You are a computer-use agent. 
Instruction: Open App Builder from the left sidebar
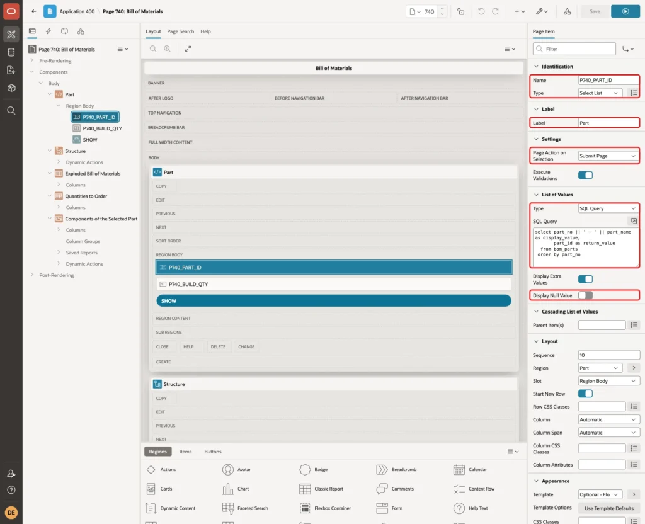[x=11, y=35]
